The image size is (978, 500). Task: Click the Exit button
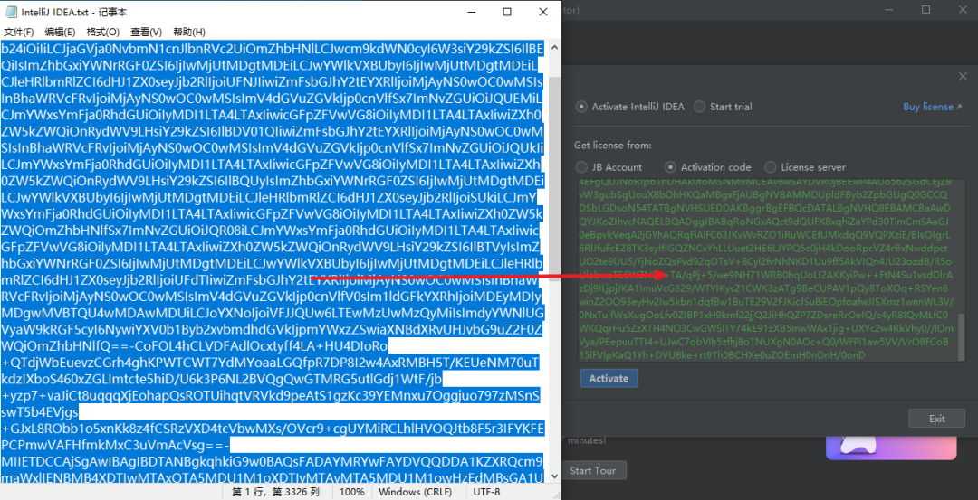point(937,419)
